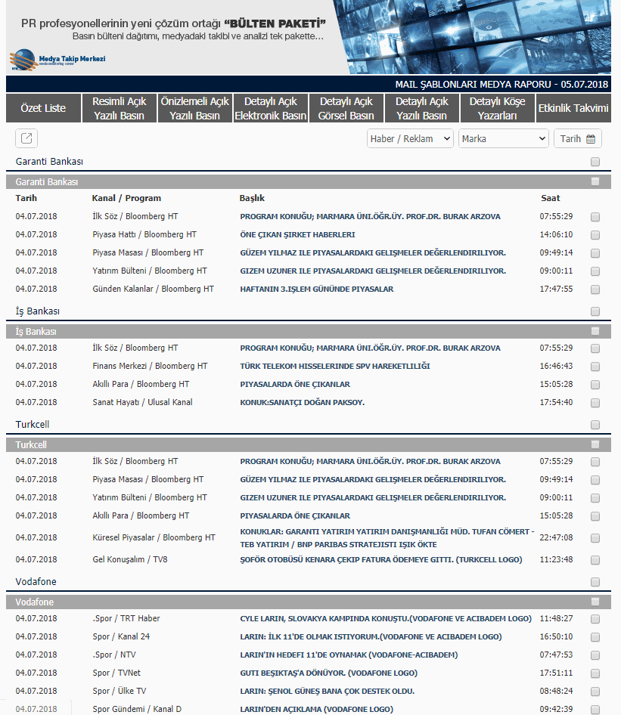Select checkbox for Sanat Hayatı row
Viewport: 621px width, 715px height.
click(595, 403)
